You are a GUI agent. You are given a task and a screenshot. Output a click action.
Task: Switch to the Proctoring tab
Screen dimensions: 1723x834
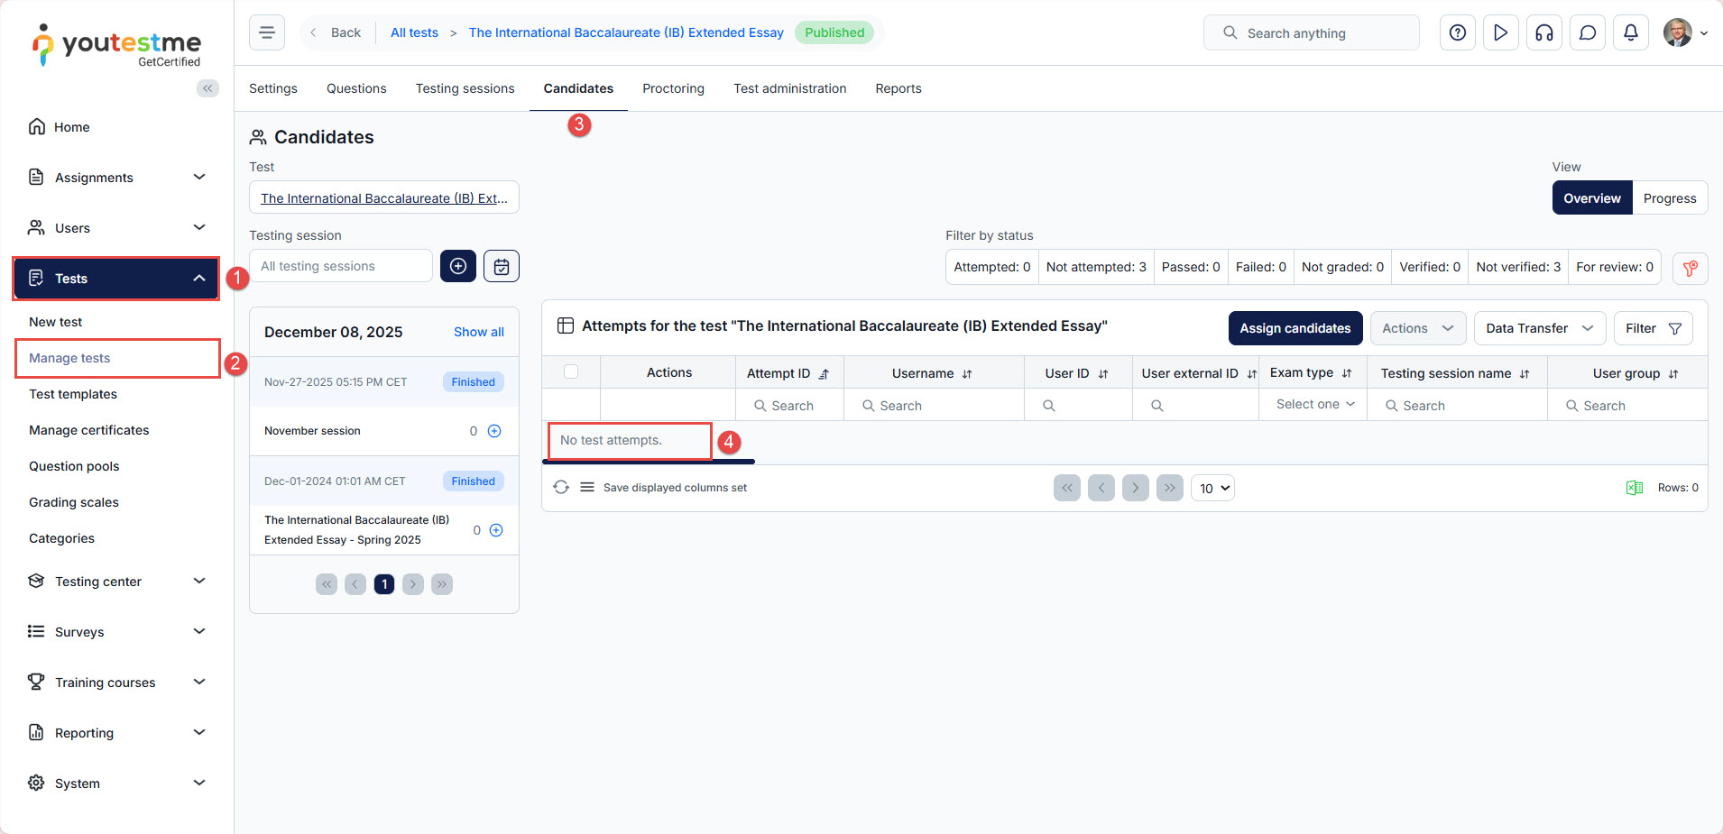pos(673,88)
